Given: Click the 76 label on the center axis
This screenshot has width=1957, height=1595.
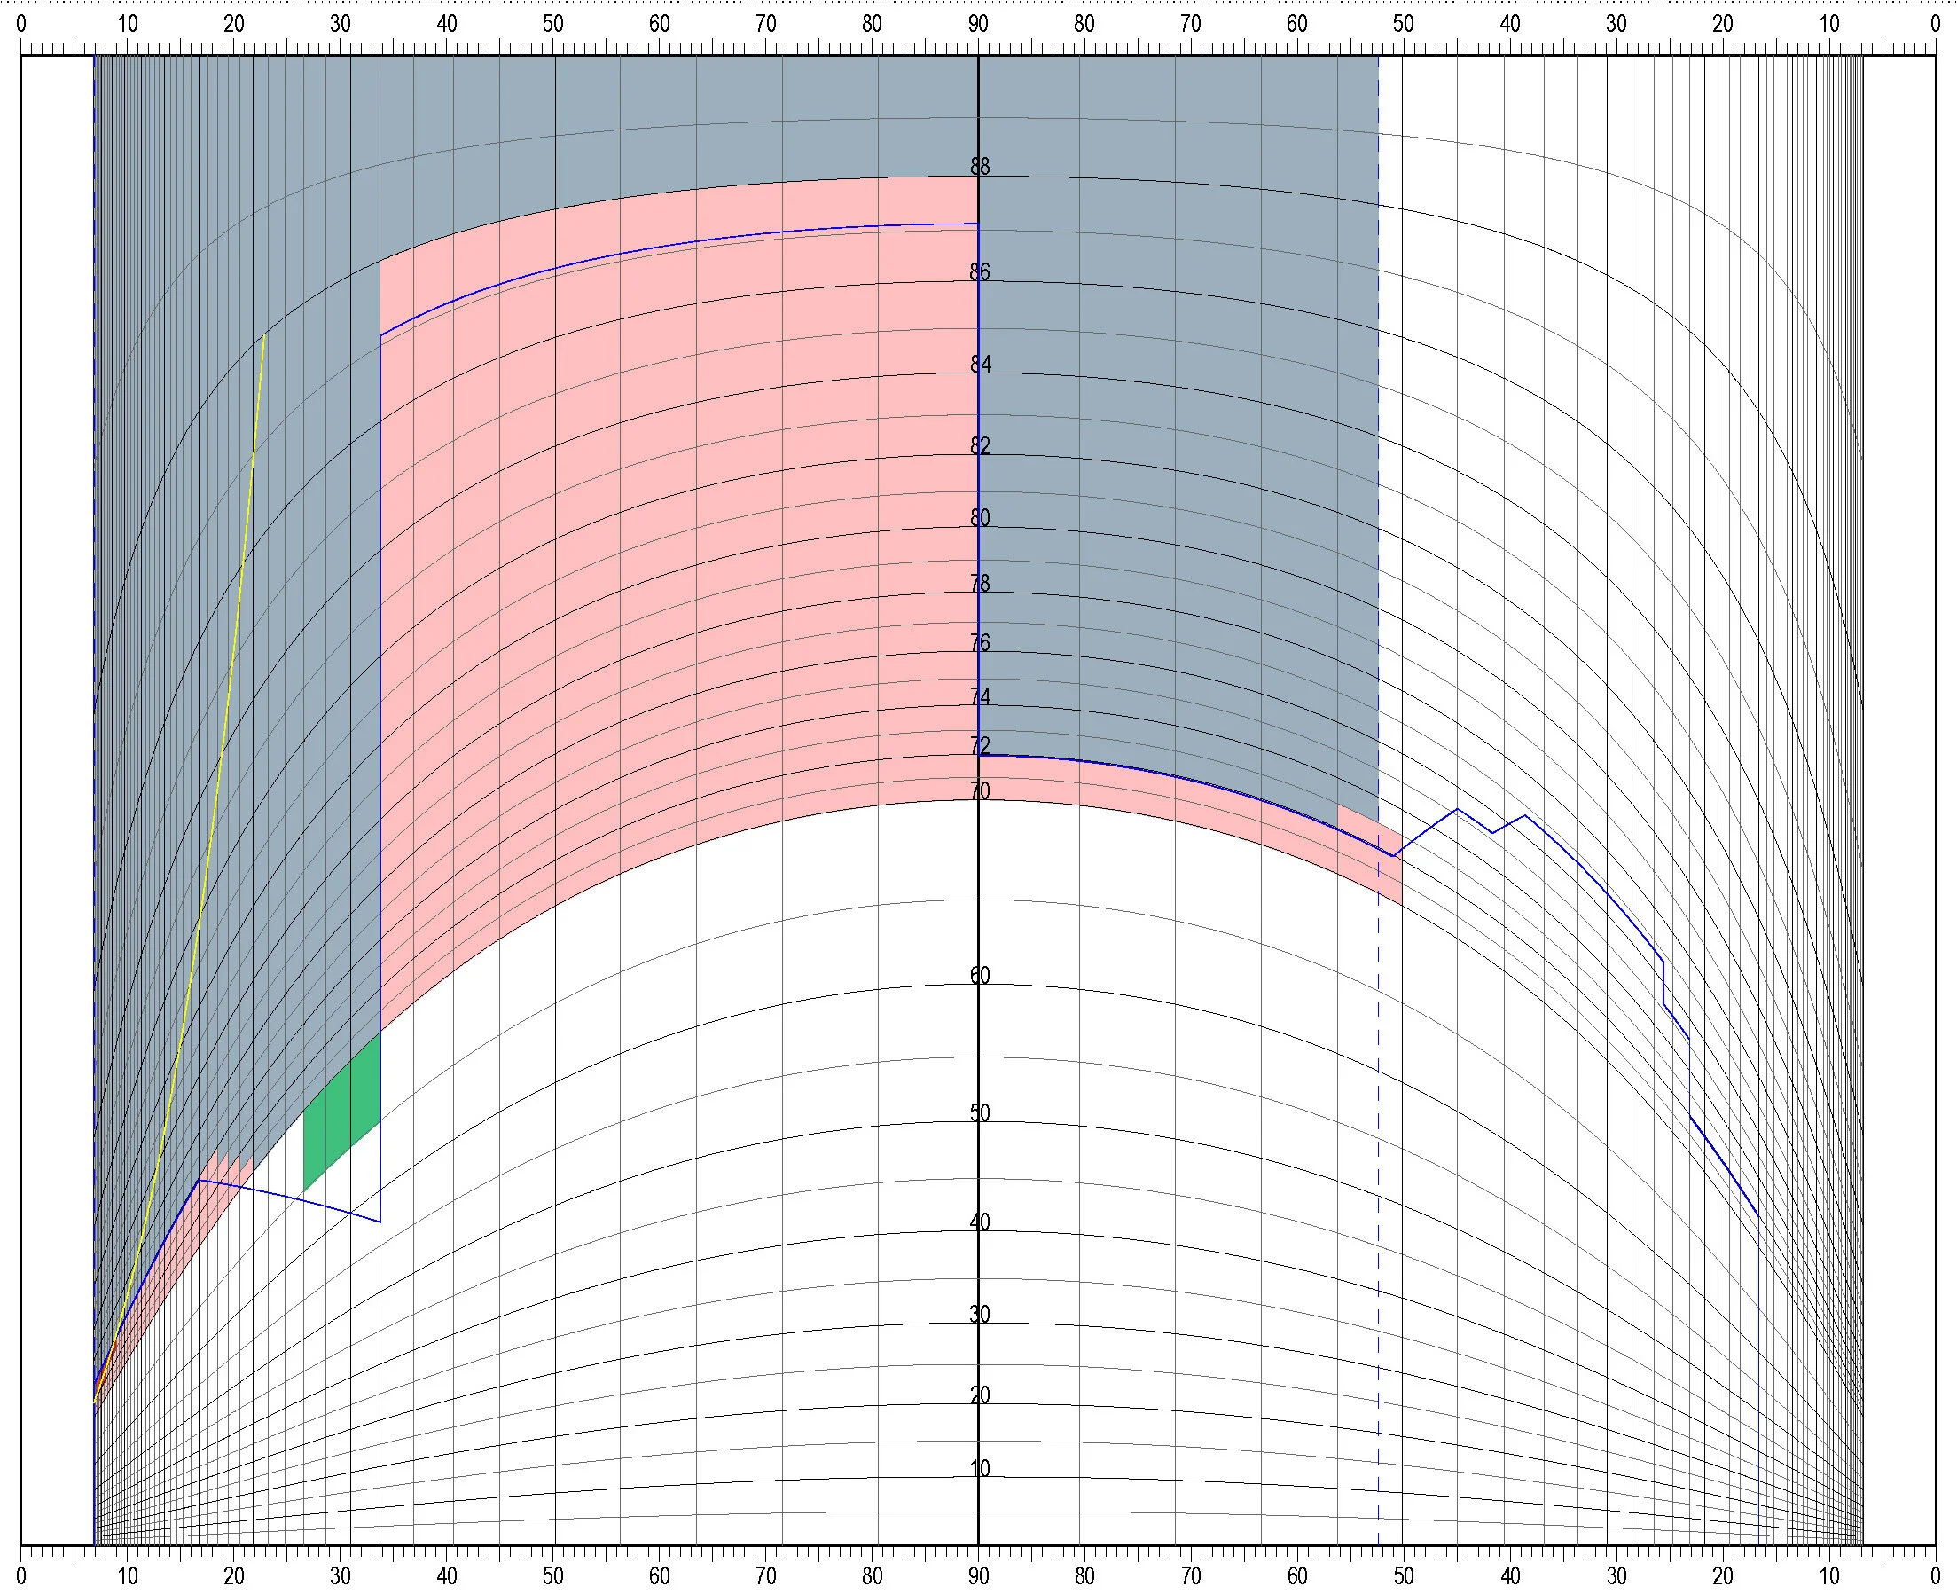Looking at the screenshot, I should click(980, 642).
